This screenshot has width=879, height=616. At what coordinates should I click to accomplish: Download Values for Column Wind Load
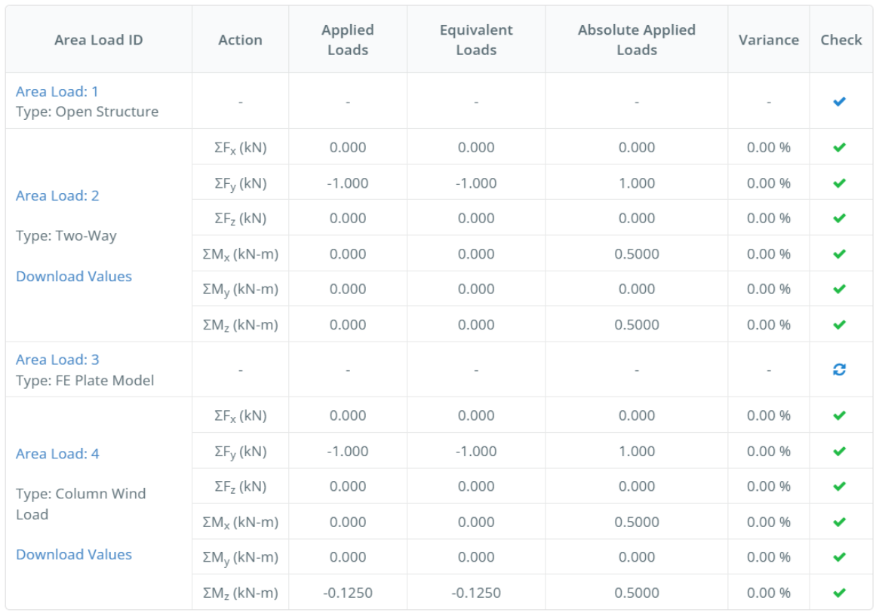coord(74,554)
